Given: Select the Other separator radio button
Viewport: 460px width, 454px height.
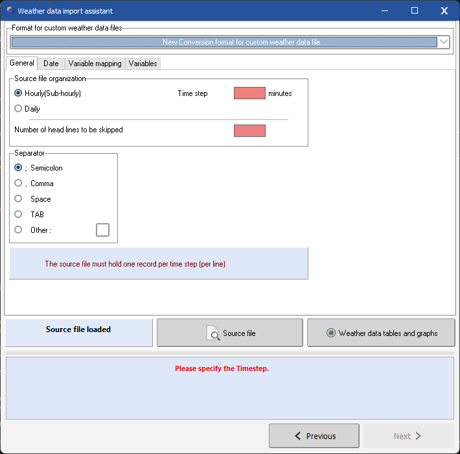Looking at the screenshot, I should 18,230.
